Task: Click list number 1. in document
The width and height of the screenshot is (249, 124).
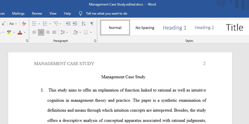Action: pyautogui.click(x=42, y=90)
